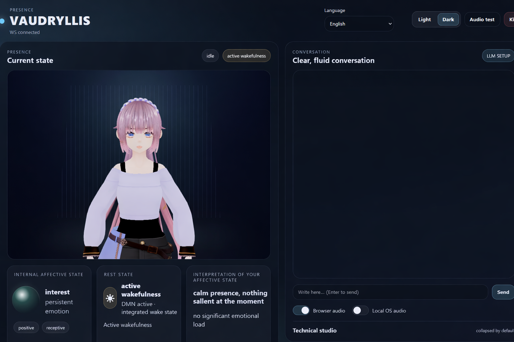Focus the 'Write here...' message field
The height and width of the screenshot is (342, 514).
pyautogui.click(x=390, y=292)
